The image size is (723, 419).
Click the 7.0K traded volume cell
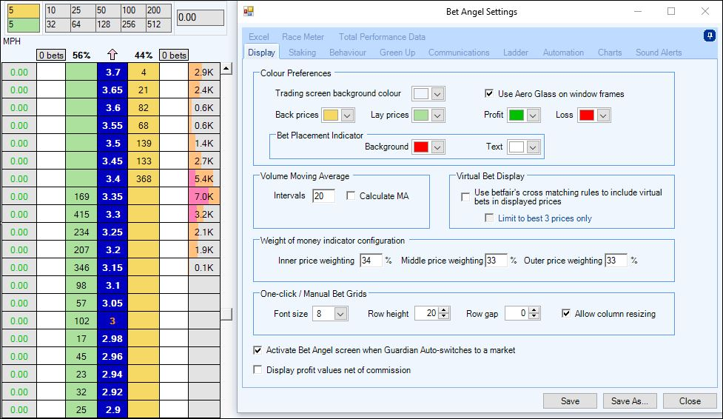[x=204, y=197]
